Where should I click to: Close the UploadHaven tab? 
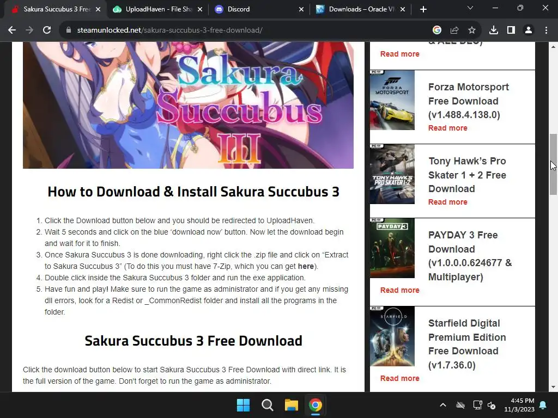[200, 9]
